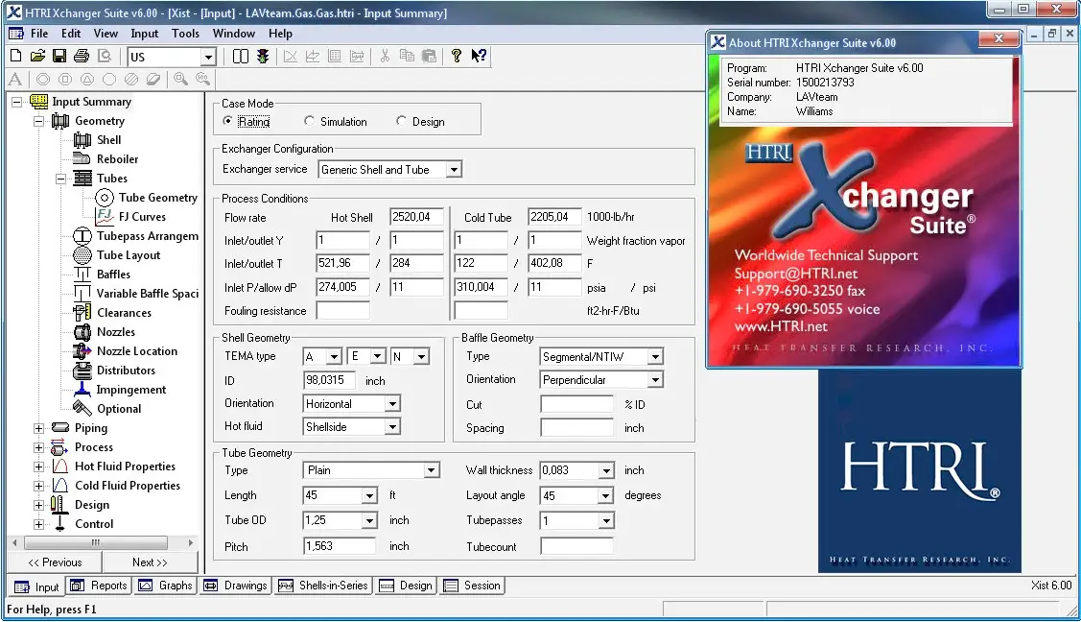Click the text 'A' tool icon
Screen dimensions: 1081x622
coord(15,80)
